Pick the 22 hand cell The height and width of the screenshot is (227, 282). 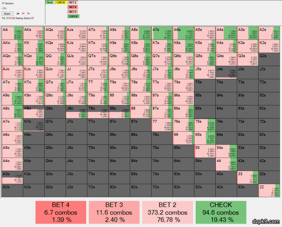269,191
